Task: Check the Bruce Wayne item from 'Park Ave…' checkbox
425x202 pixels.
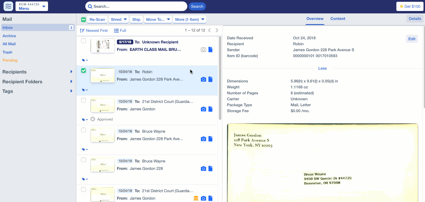Action: [84, 130]
